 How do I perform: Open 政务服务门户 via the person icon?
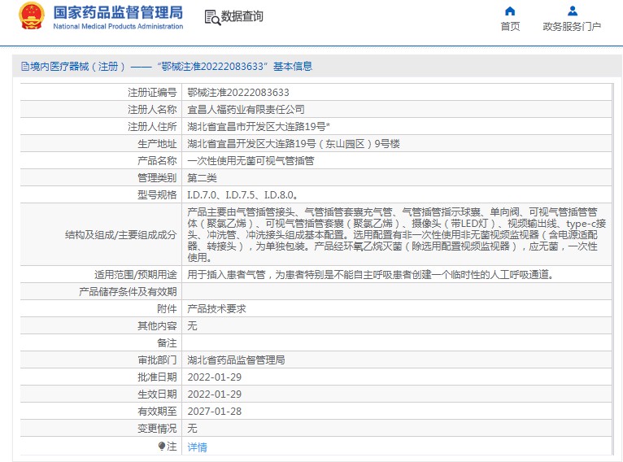point(572,11)
